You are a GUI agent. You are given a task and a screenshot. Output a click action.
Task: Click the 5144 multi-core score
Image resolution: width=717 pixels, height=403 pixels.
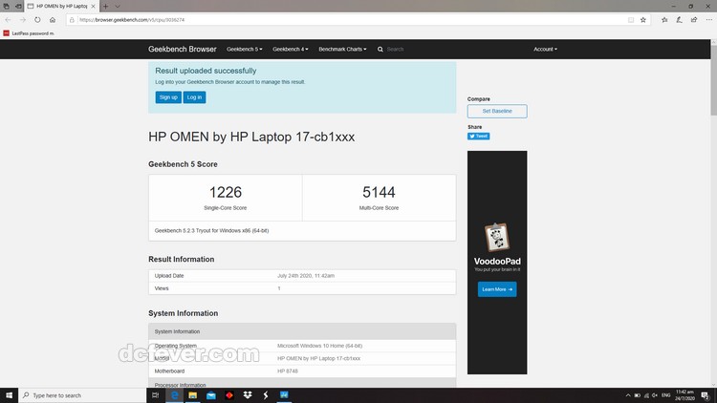click(379, 192)
